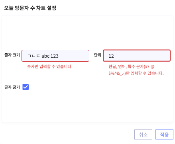Click the 글자 굵기 label text
Screen dimensions: 175x144
point(12,87)
